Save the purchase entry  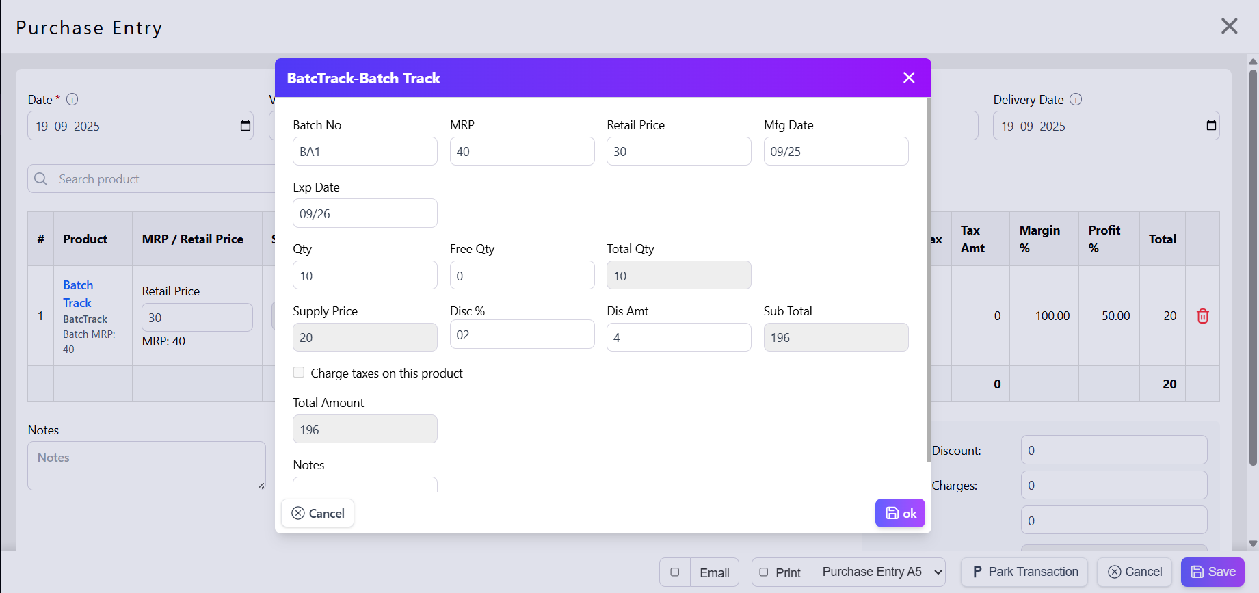(1212, 572)
